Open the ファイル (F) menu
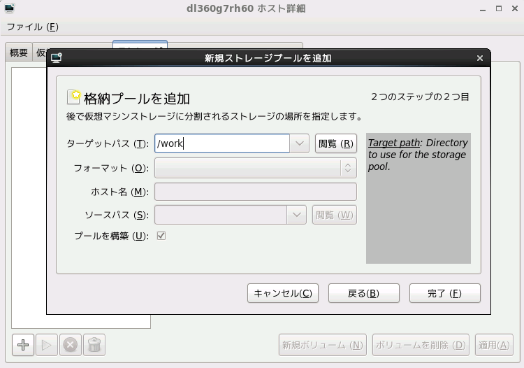This screenshot has height=368, width=524. point(32,27)
